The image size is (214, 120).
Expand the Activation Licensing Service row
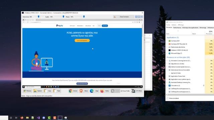coord(167,61)
